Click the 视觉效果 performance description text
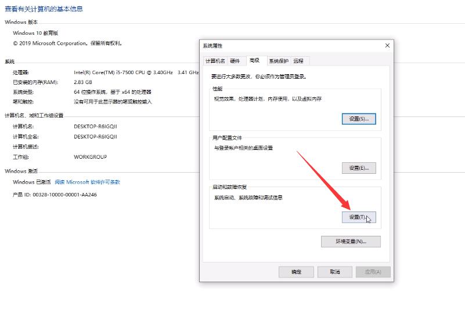Viewport: 465px width, 332px height. tap(268, 99)
